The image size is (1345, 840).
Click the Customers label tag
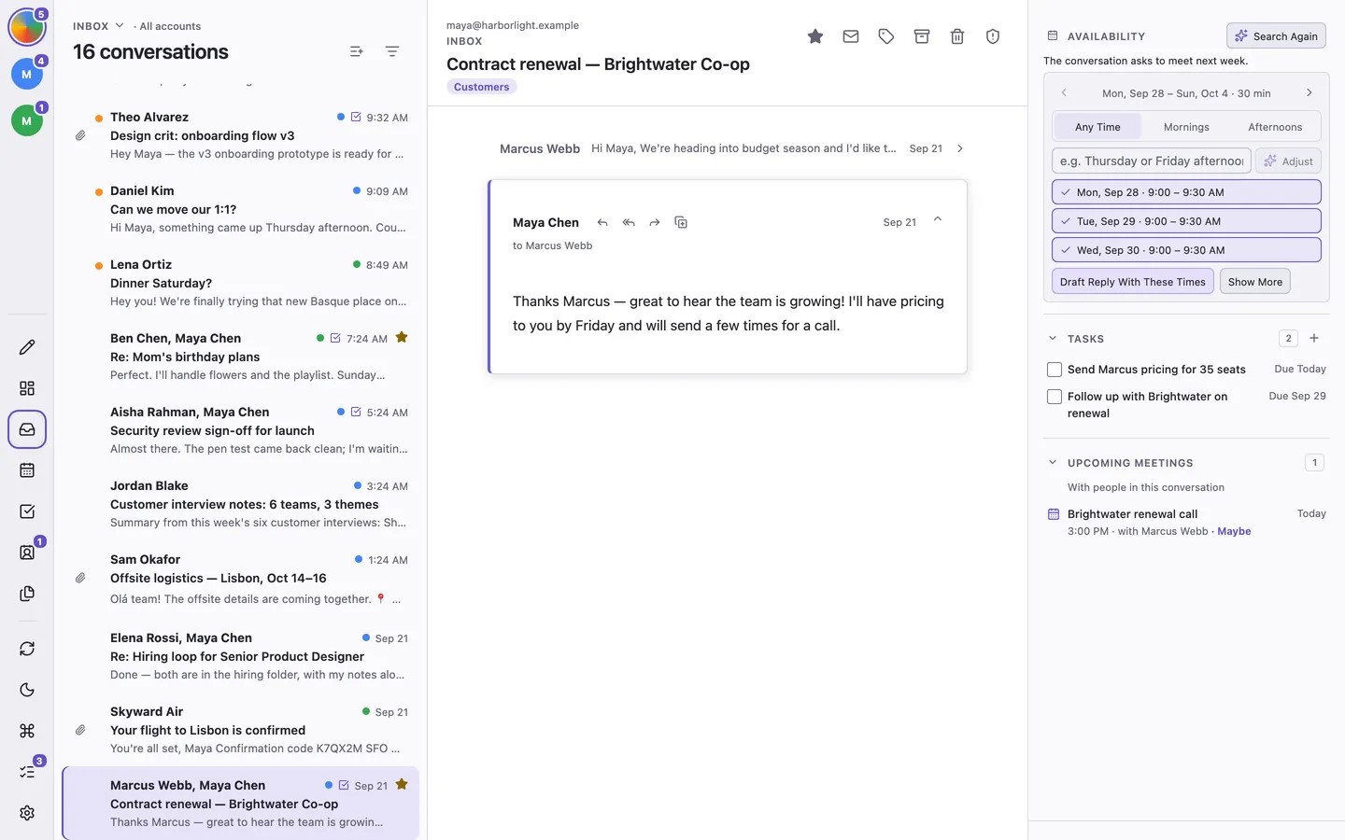(482, 87)
